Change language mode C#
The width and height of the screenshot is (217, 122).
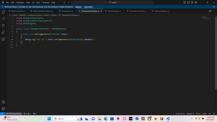[x=210, y=114]
